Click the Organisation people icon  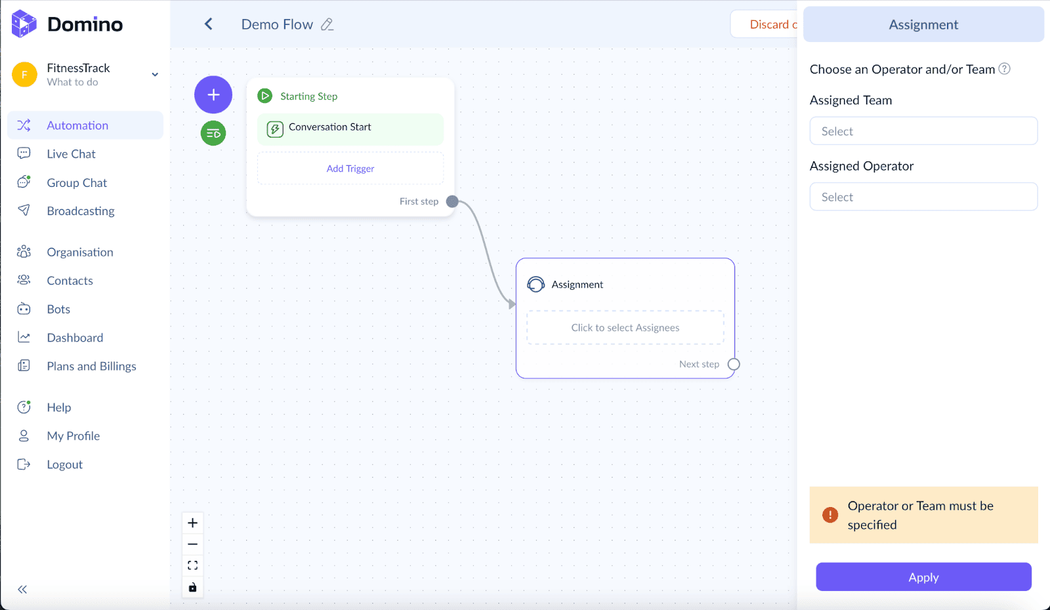click(24, 252)
